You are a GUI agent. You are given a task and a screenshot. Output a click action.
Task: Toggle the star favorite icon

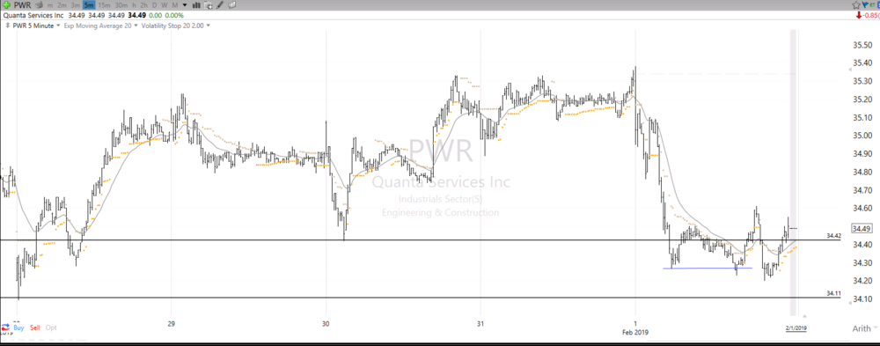(x=856, y=5)
